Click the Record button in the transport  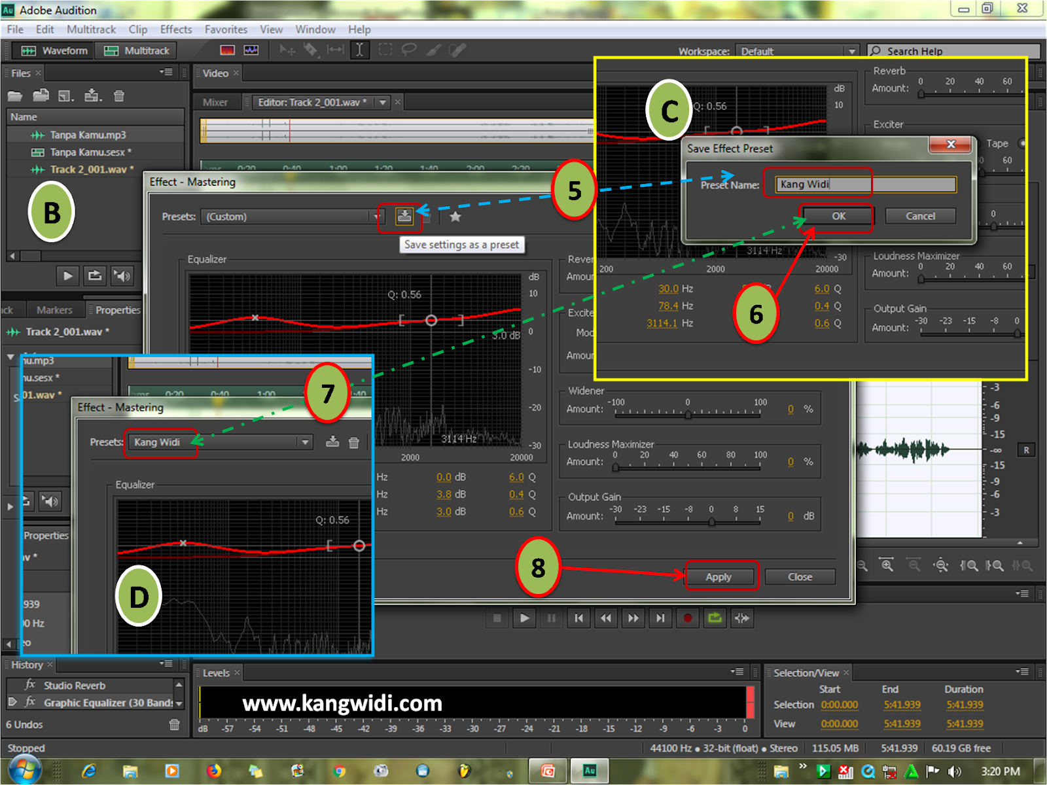[x=688, y=618]
